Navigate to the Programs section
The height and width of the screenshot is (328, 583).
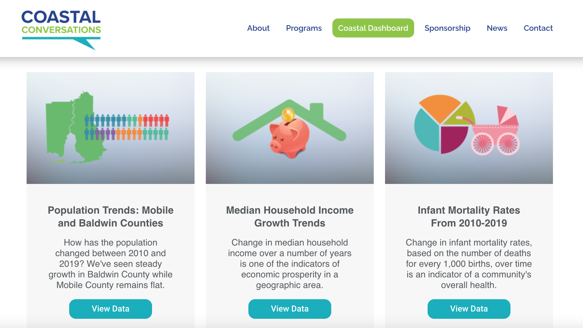304,28
